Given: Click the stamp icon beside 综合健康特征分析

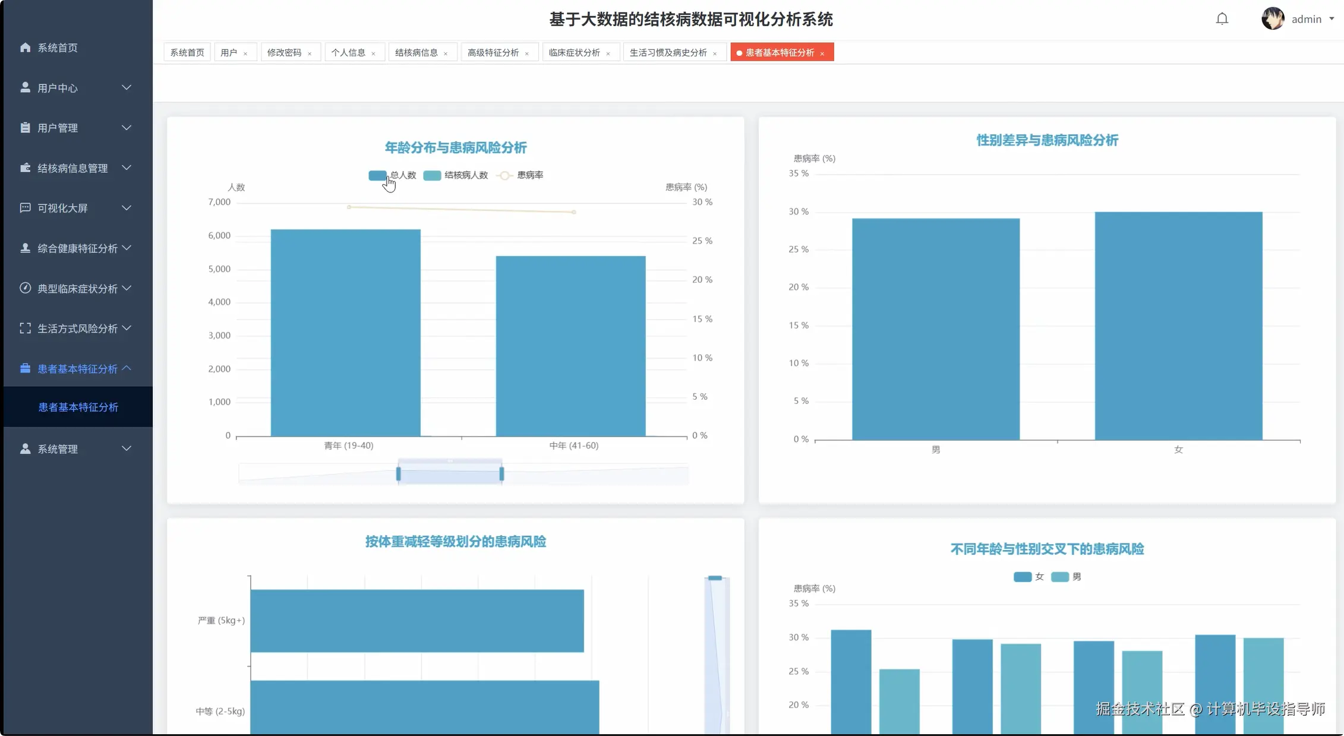Looking at the screenshot, I should [x=25, y=248].
